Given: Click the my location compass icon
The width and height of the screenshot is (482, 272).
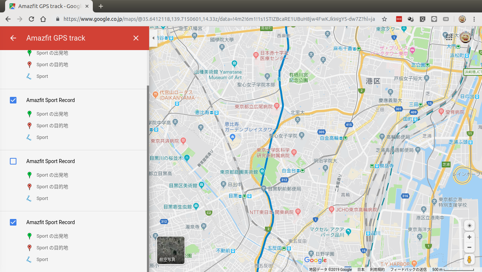Looking at the screenshot, I should coord(469,225).
